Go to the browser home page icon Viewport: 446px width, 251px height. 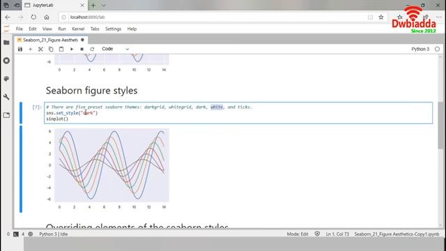click(47, 17)
